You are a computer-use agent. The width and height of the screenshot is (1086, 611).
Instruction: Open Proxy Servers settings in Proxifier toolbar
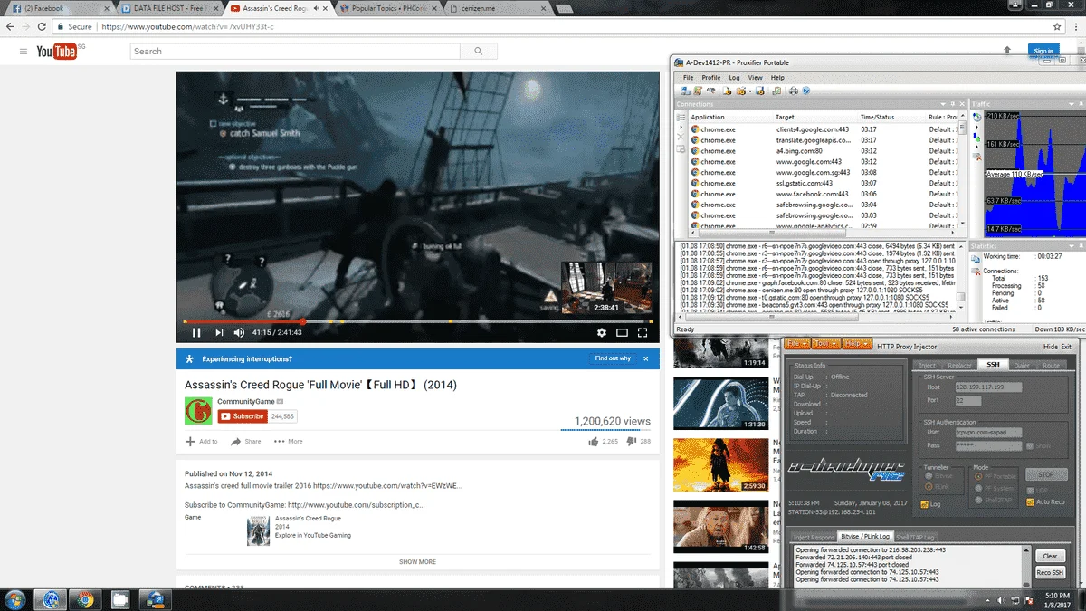pyautogui.click(x=685, y=91)
